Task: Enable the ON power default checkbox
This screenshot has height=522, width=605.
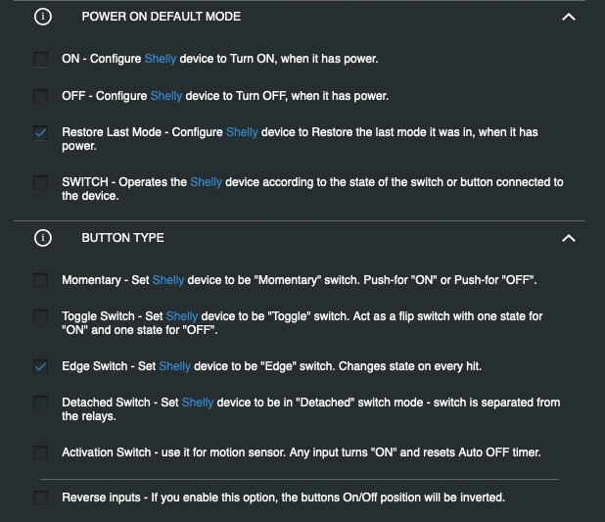Action: pos(40,60)
